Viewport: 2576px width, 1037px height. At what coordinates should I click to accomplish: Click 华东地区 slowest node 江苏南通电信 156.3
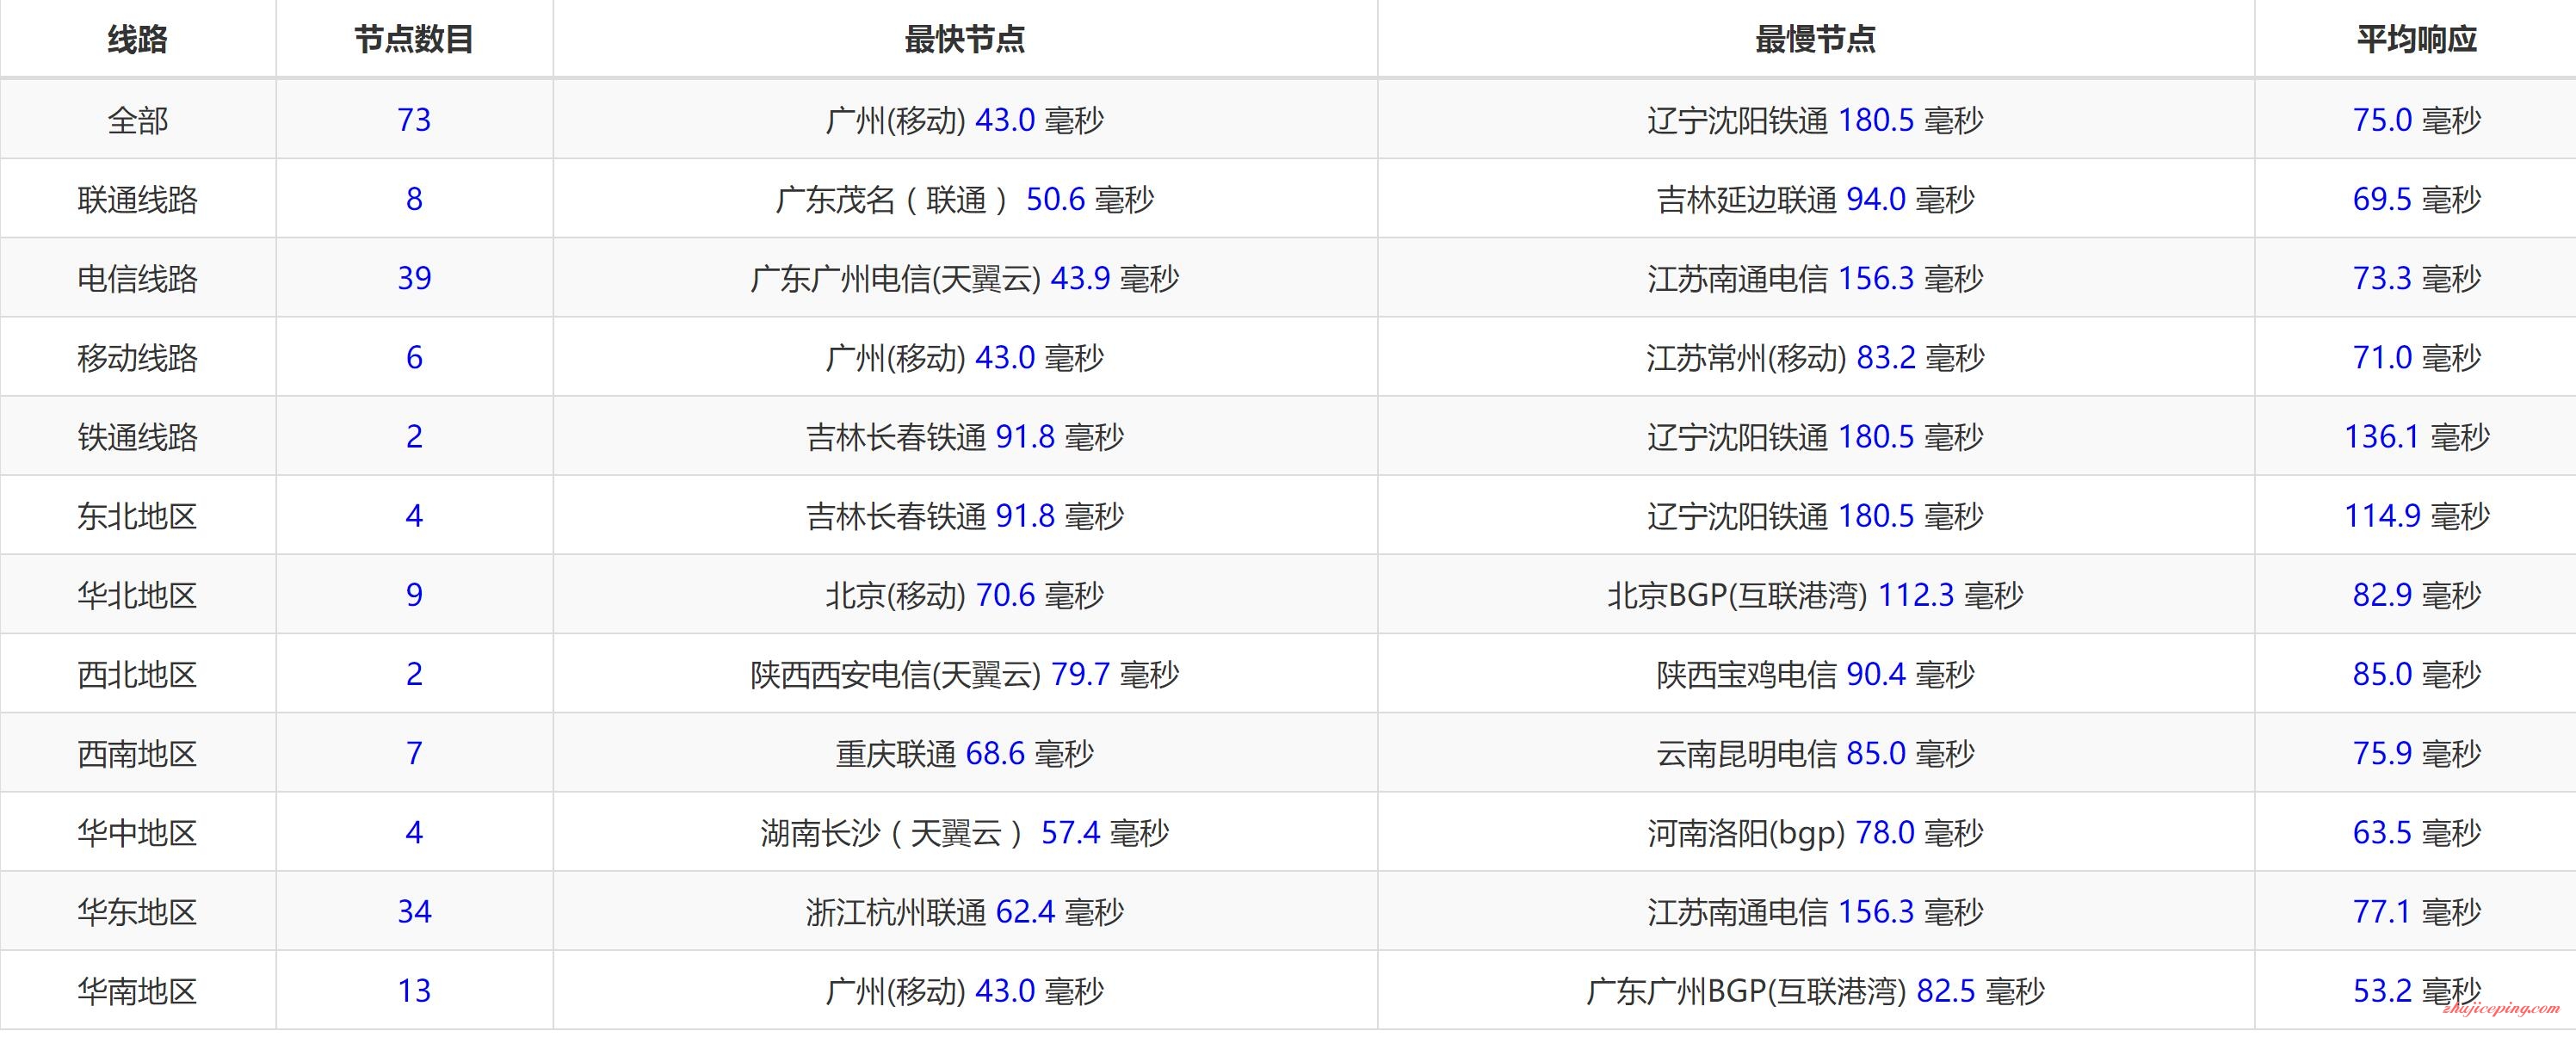1816,911
